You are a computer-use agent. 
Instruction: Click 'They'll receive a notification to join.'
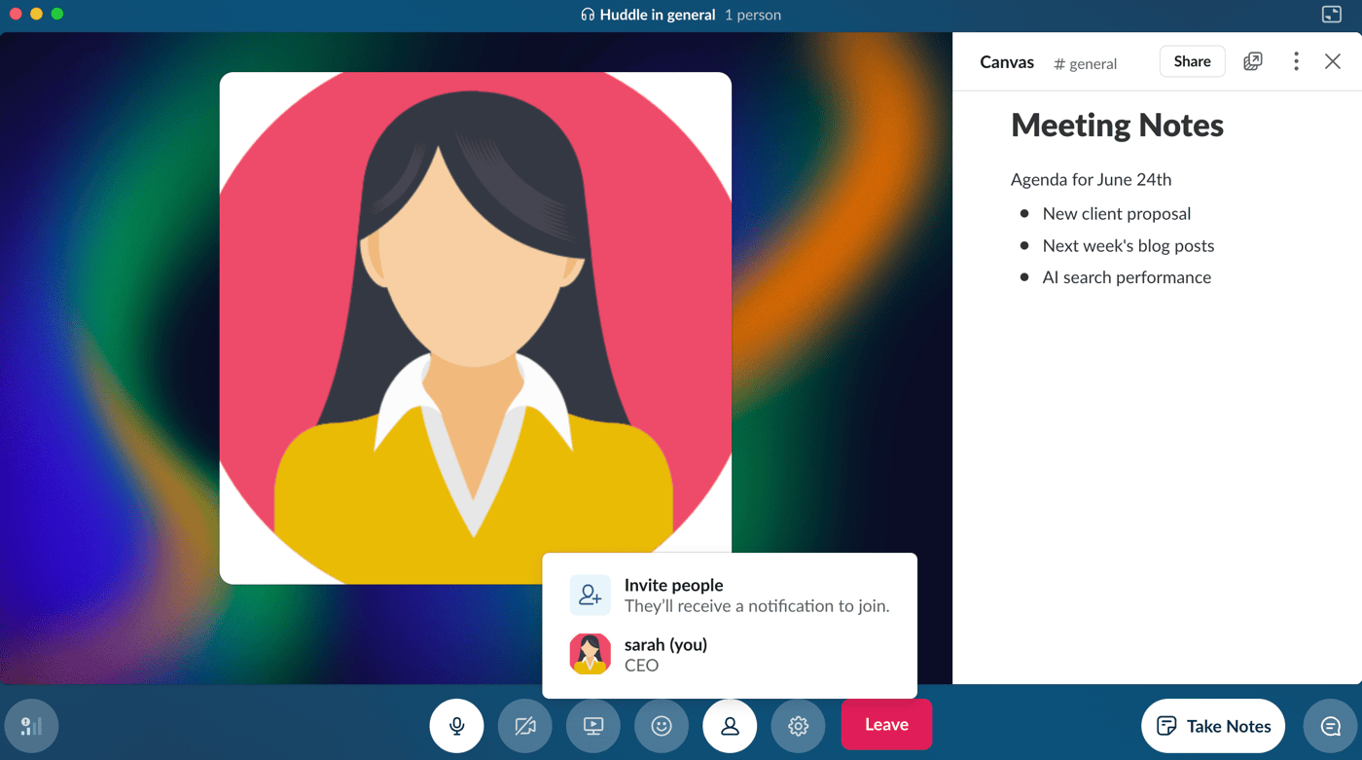point(757,606)
